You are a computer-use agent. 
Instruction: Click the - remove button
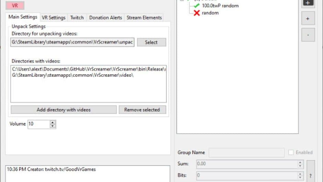(308, 35)
